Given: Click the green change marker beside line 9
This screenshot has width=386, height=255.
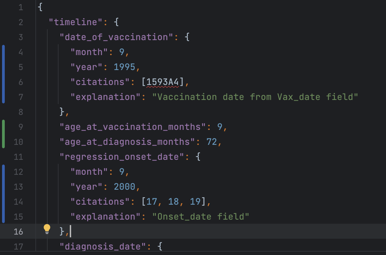Looking at the screenshot, I should pos(3,127).
